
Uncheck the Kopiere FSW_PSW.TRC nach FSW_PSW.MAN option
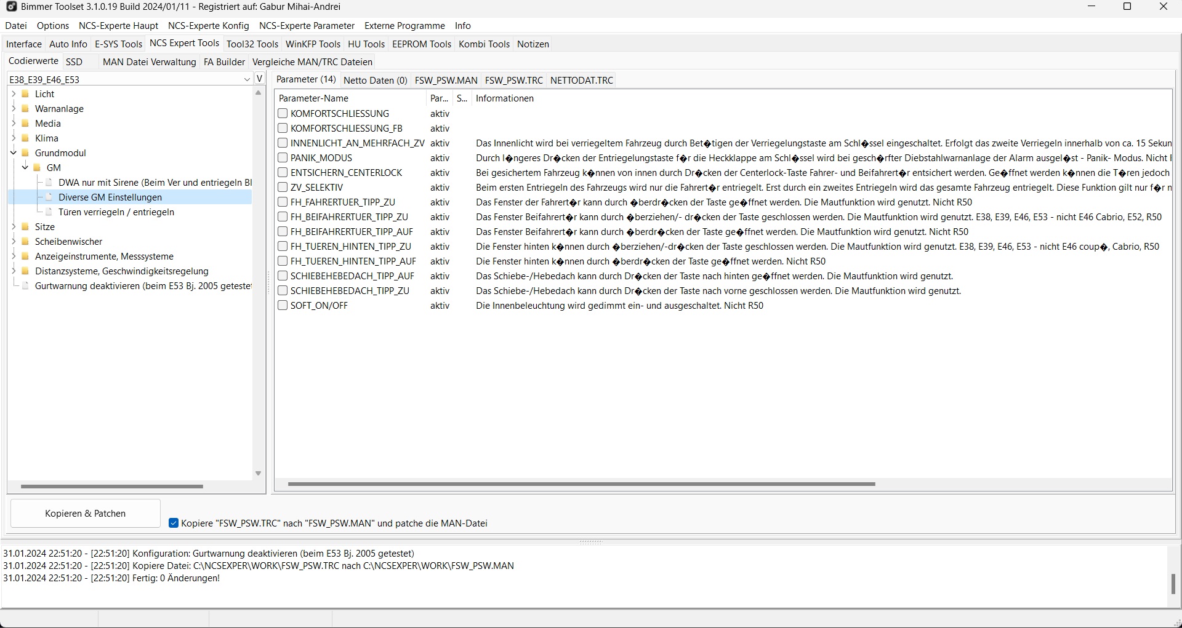point(174,523)
